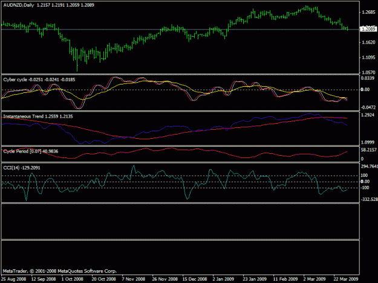Click the current price tag 1.2089
378x283 pixels.
[x=368, y=29]
